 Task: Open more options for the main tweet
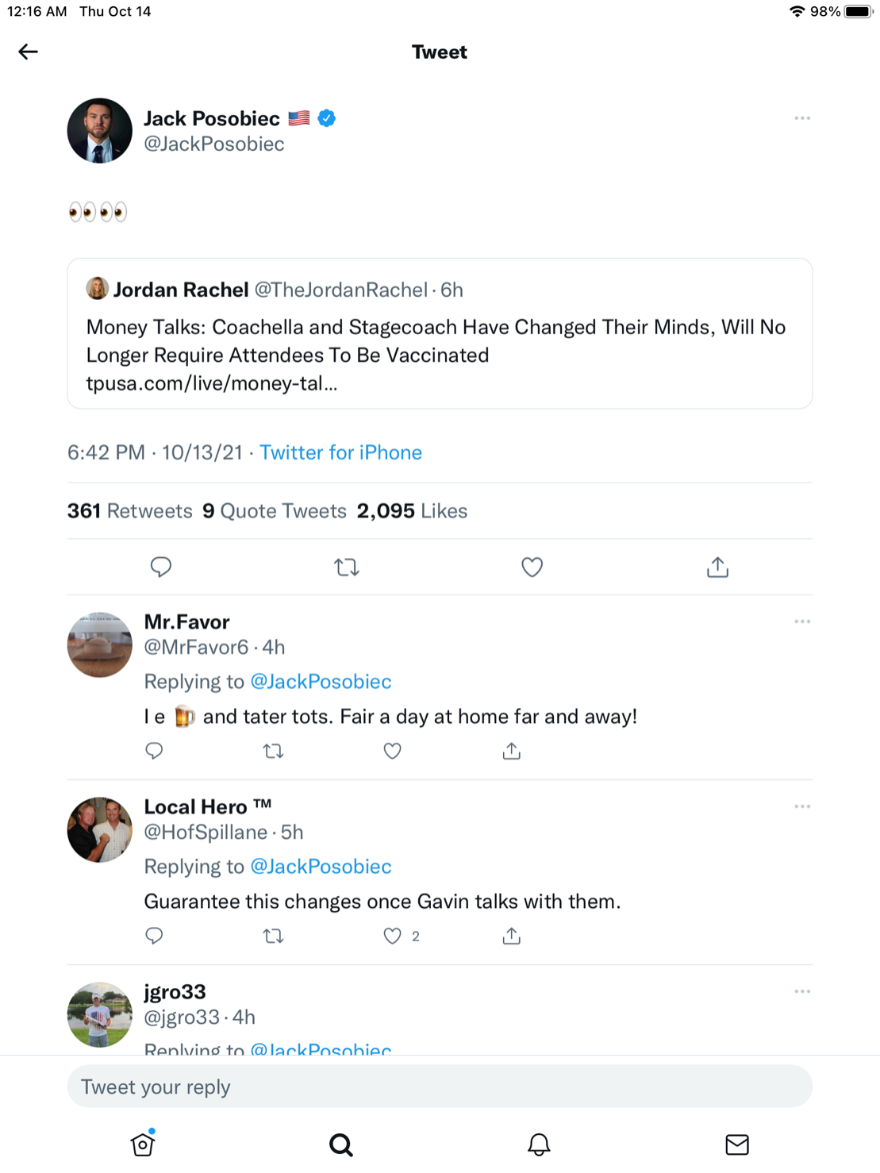point(802,118)
